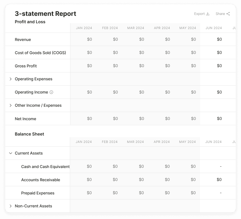Image resolution: width=241 pixels, height=219 pixels.
Task: Click Cash and Cash Equivalent JUN 2024 dash
Action: point(221,166)
